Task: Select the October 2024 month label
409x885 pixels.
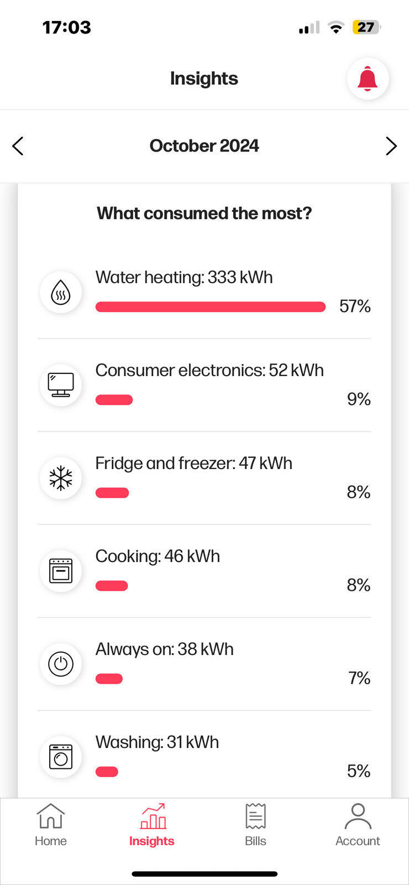Action: (x=204, y=146)
